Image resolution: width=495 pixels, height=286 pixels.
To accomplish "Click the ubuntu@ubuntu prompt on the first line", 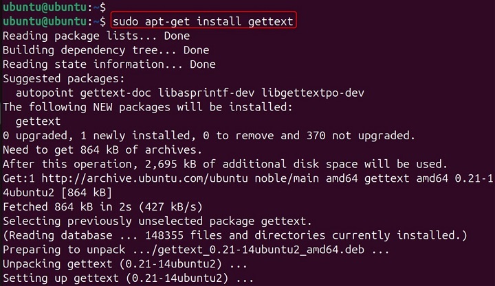I will [x=45, y=7].
